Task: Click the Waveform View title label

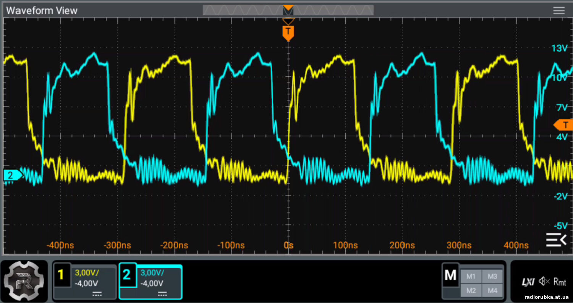Action: tap(42, 10)
